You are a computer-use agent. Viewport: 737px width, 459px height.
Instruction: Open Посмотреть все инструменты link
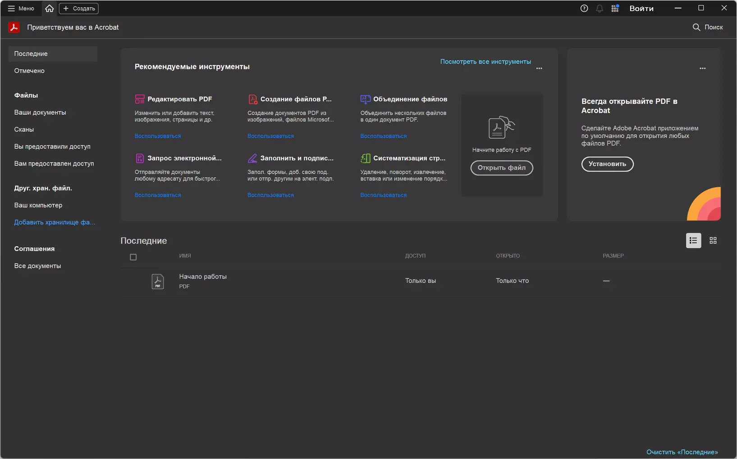point(485,62)
